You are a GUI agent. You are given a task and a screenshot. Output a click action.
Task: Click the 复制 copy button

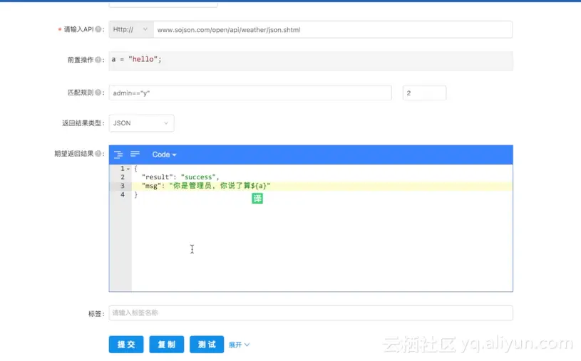point(166,345)
